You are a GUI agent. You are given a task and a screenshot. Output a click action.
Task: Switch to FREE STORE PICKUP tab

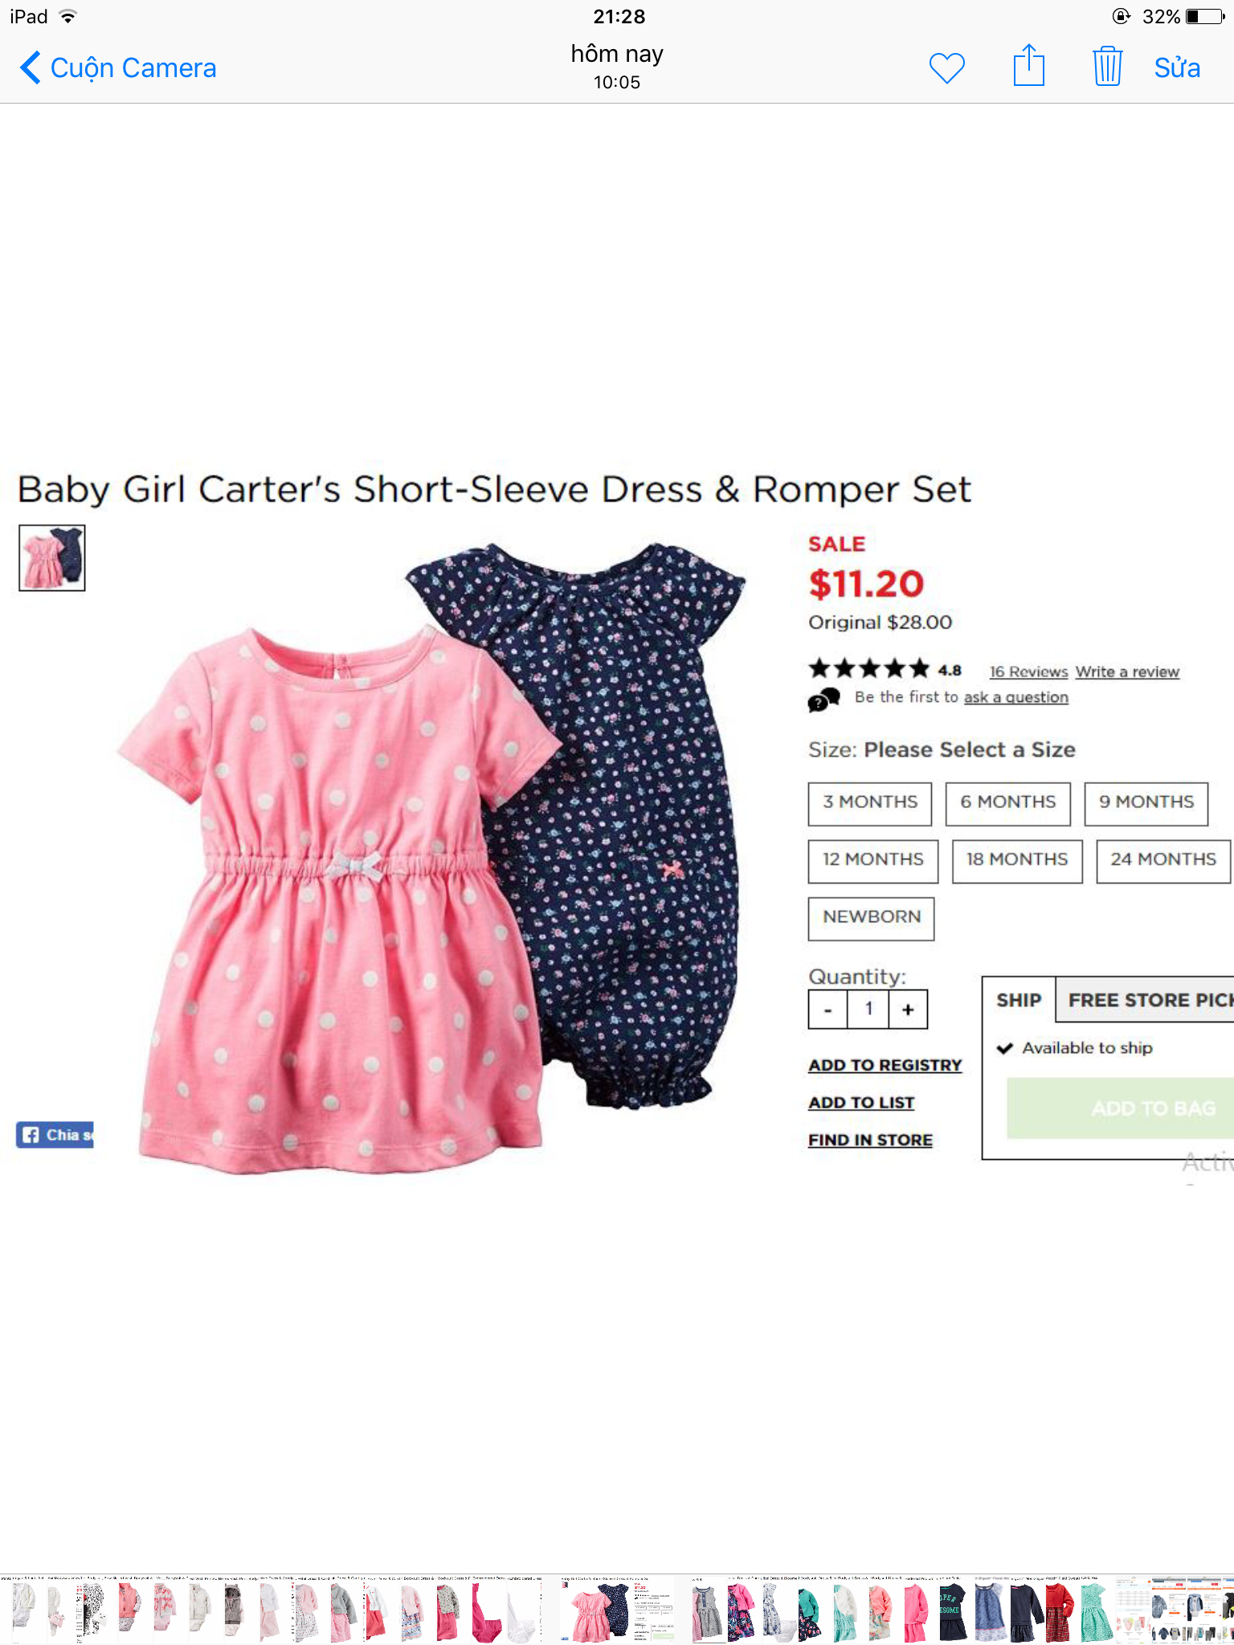(x=1145, y=1000)
